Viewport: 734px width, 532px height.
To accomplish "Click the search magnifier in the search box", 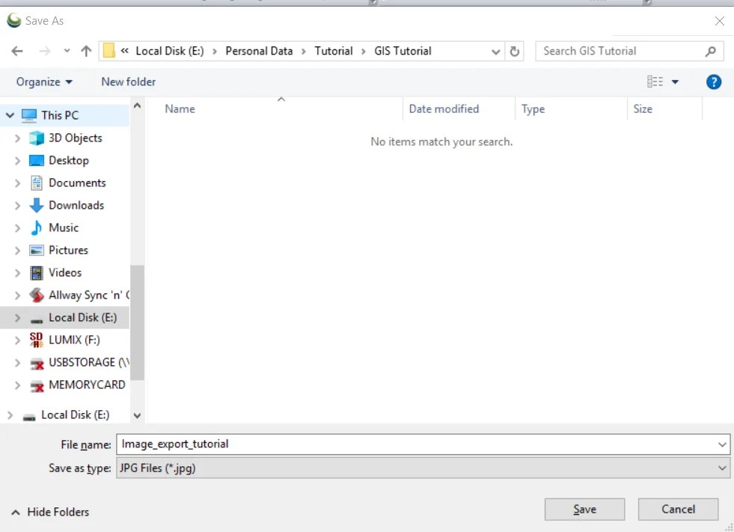I will (712, 51).
